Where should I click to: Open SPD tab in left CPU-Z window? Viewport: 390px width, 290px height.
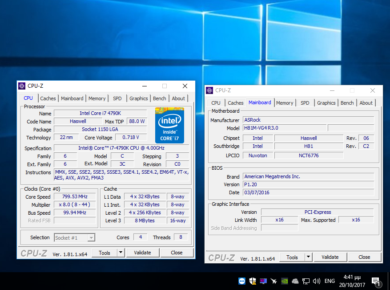click(117, 98)
